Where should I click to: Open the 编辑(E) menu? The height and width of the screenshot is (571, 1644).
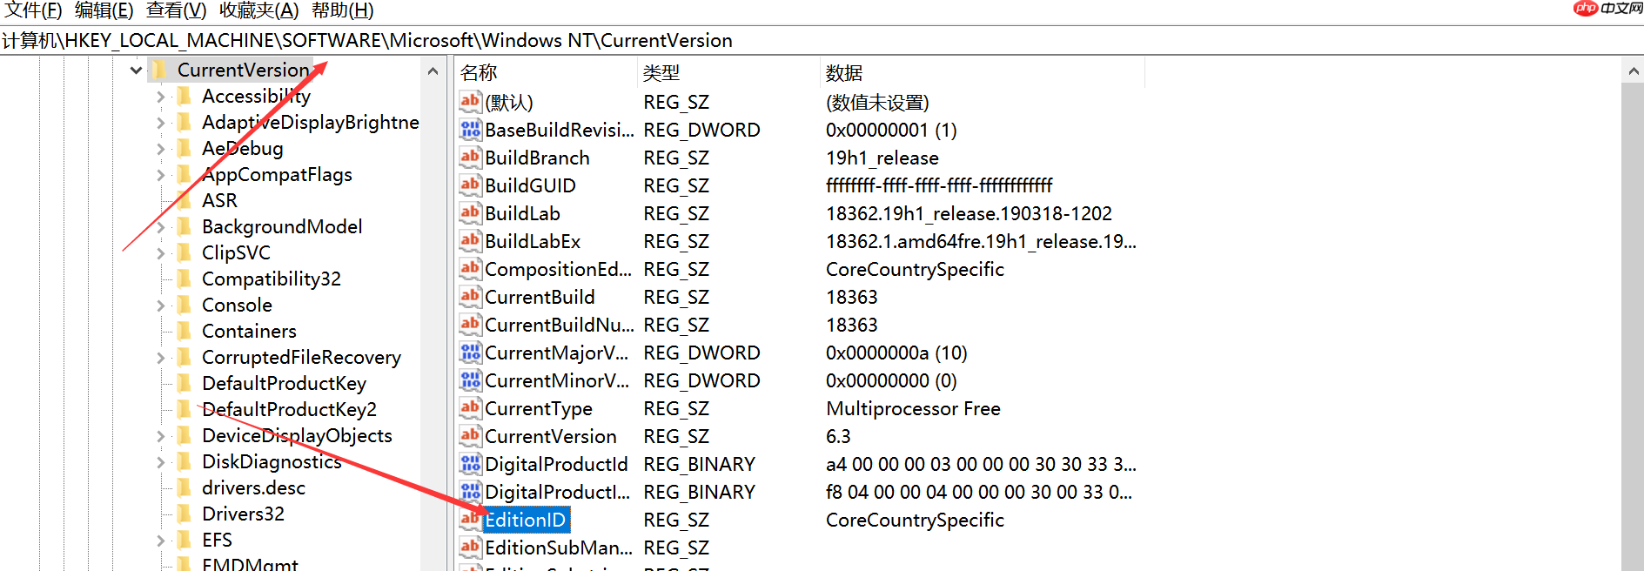(104, 10)
